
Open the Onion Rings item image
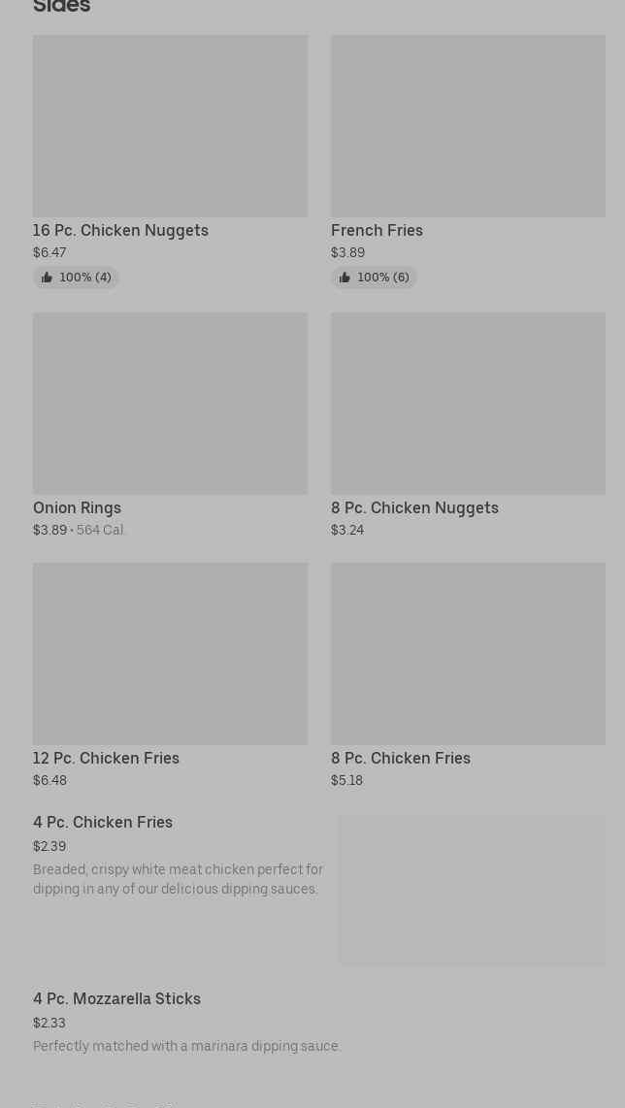coord(170,403)
